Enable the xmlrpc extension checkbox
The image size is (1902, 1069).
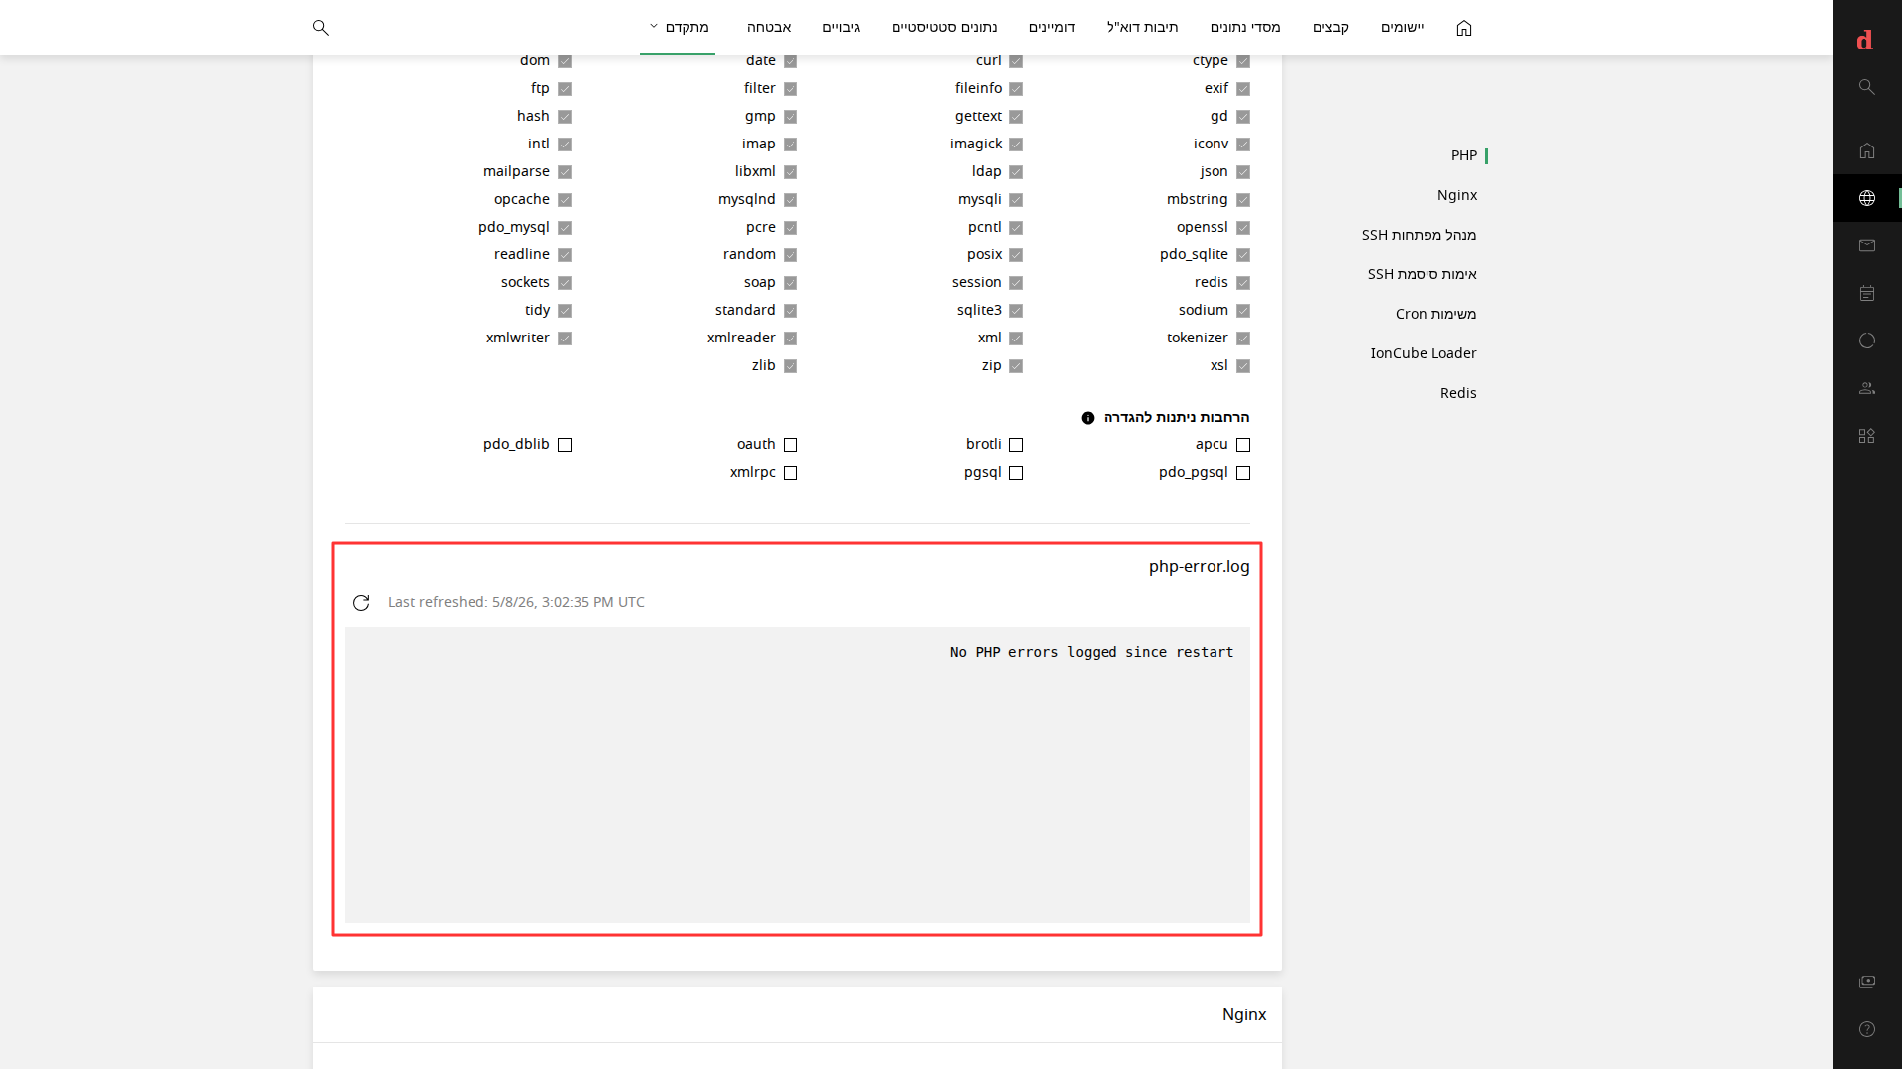(x=791, y=473)
